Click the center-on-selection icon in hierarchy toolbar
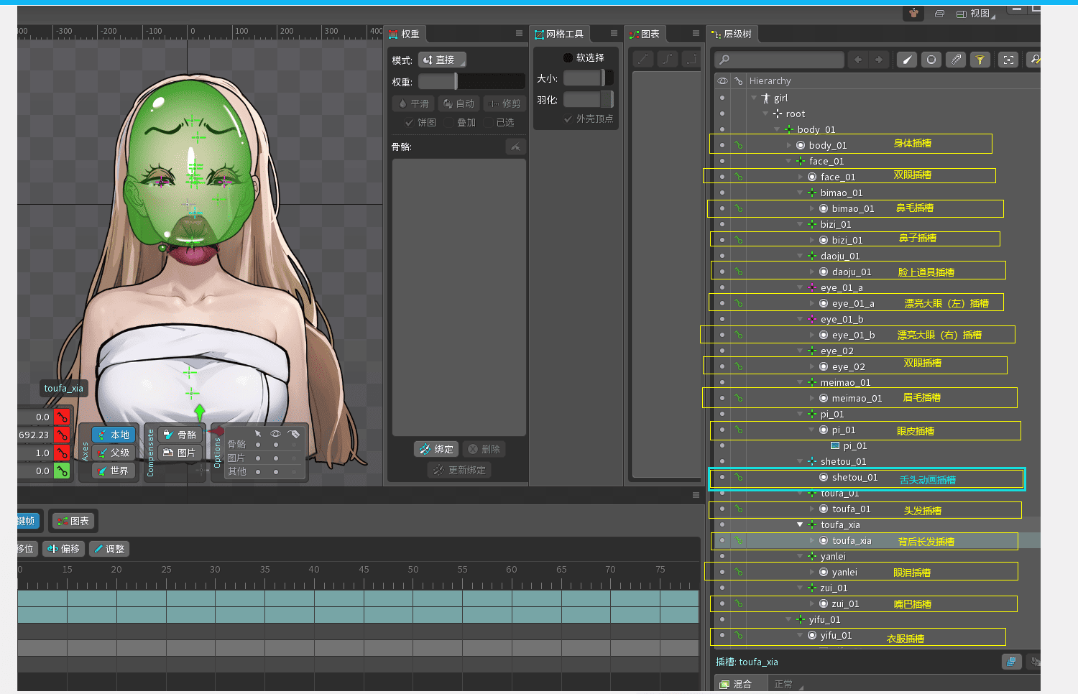 pos(1008,60)
